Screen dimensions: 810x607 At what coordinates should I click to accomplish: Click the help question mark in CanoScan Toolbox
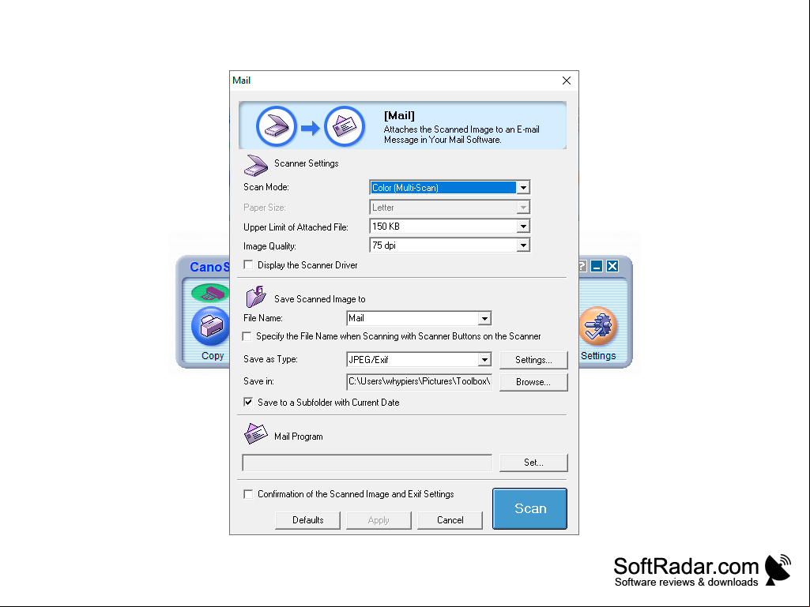[x=582, y=266]
